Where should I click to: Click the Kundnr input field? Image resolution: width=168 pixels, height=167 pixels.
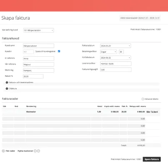pos(28,52)
